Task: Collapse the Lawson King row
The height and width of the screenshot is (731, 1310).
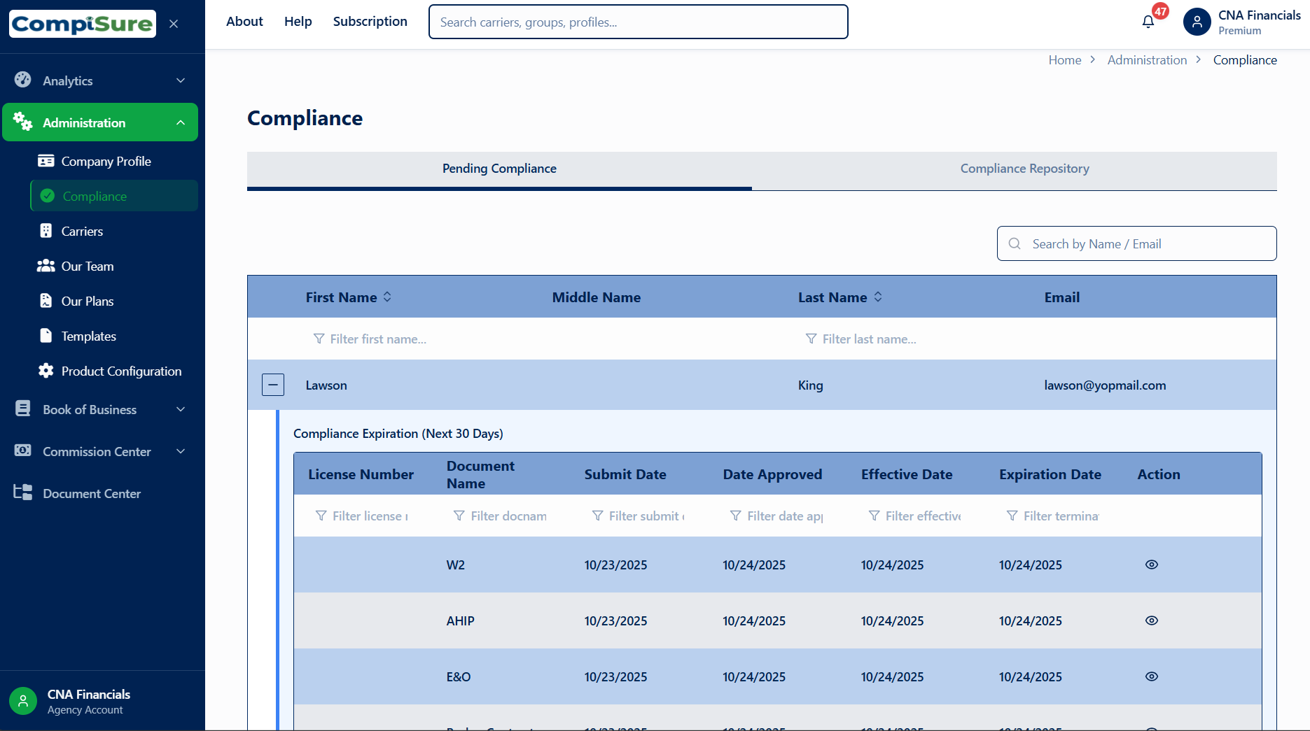Action: [x=273, y=385]
